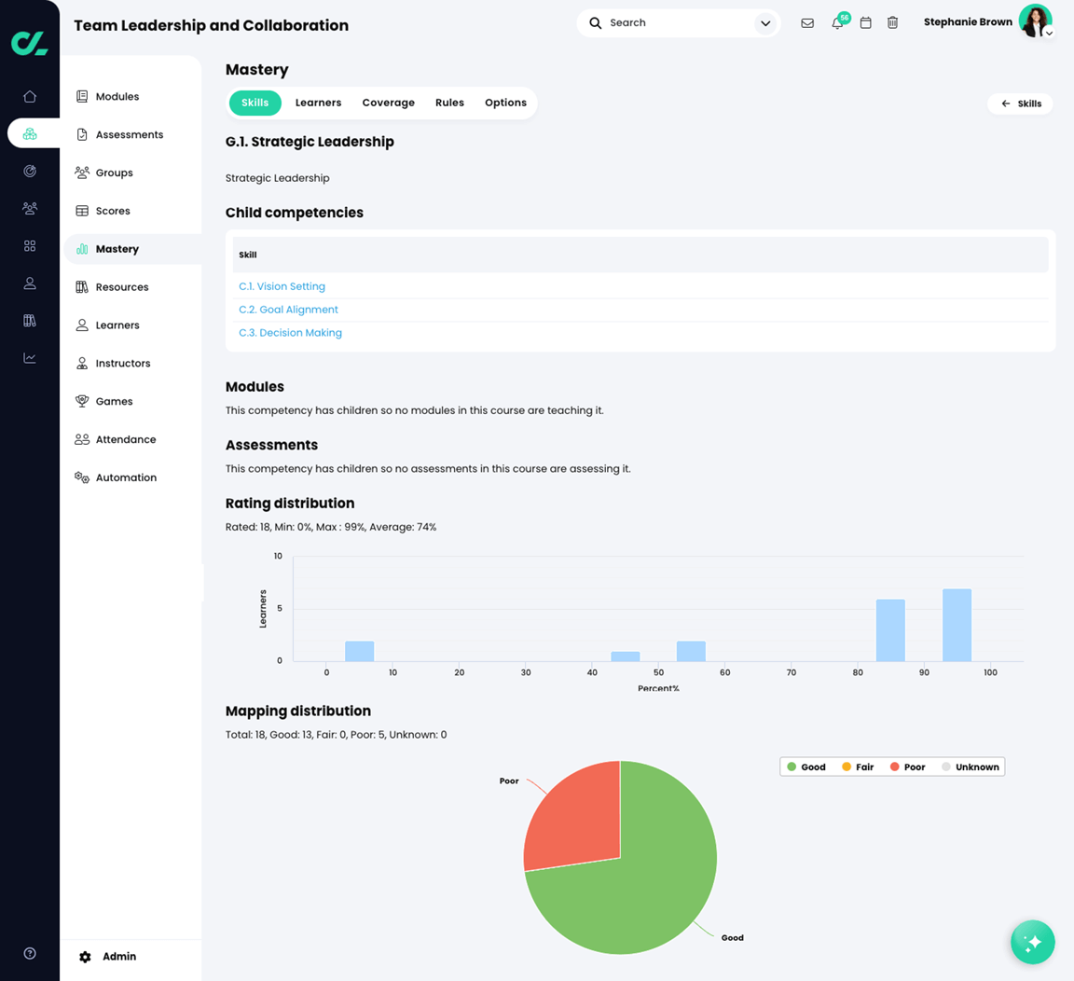Image resolution: width=1074 pixels, height=981 pixels.
Task: Expand the search dropdown chevron
Action: (x=764, y=21)
